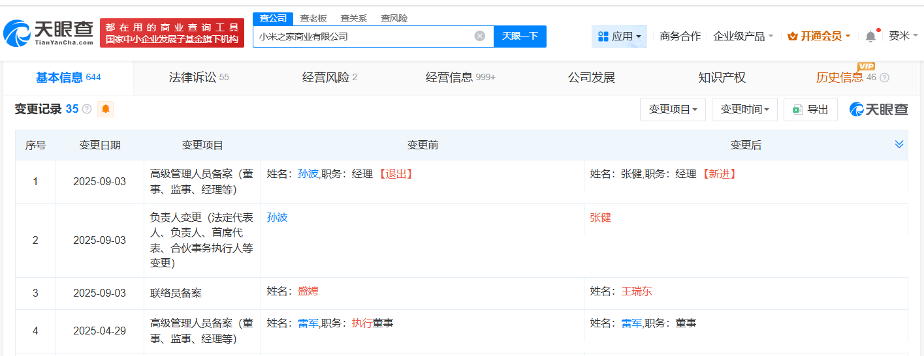Expand the 企业级产品 menu
Viewport: 924px width, 356px height.
click(743, 37)
